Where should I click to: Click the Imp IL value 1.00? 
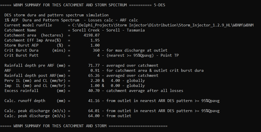coord(95,86)
